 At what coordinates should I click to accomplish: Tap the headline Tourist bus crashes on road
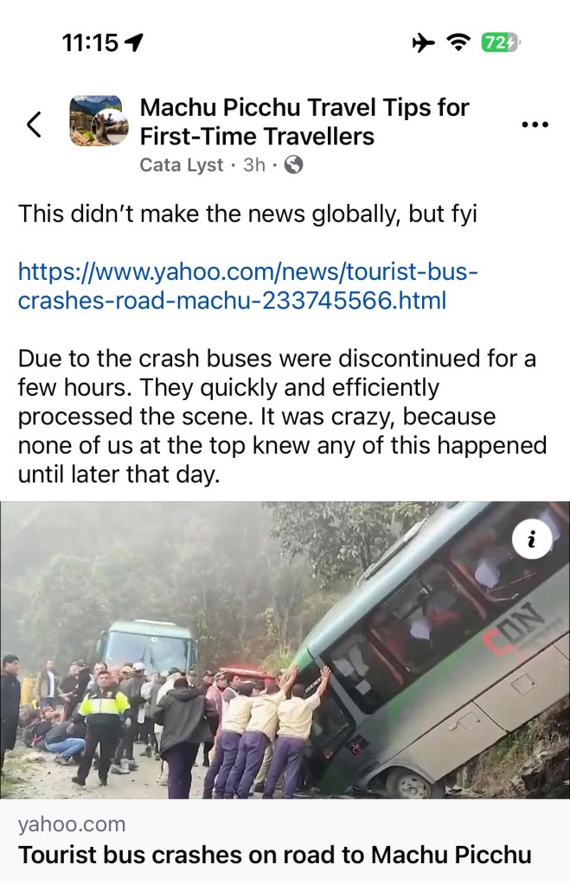(x=275, y=855)
